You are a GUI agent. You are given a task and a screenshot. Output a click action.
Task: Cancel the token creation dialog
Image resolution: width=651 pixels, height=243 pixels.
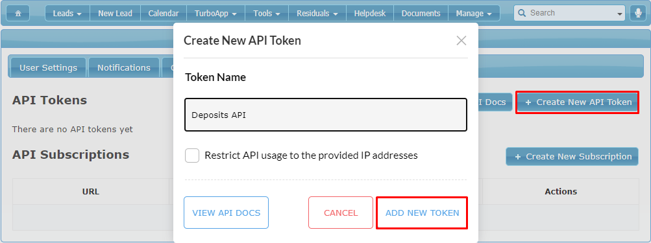(x=341, y=213)
